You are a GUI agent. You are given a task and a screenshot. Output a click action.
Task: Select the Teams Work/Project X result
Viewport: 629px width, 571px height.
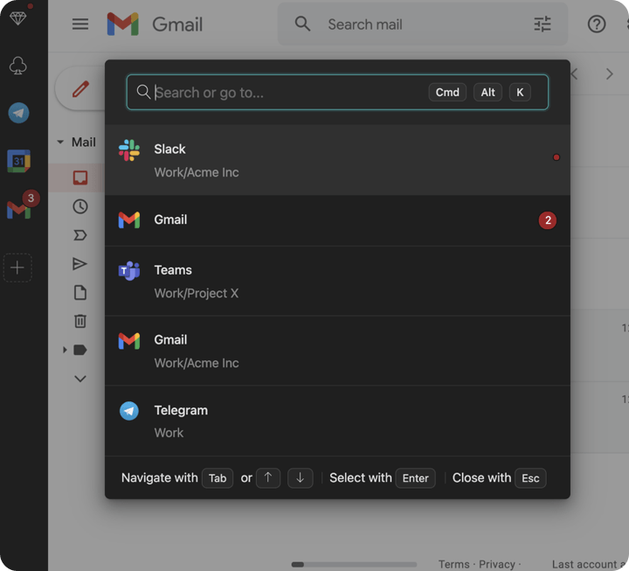click(x=337, y=281)
